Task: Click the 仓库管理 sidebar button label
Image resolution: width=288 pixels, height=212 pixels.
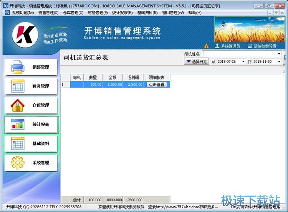Action: click(41, 105)
